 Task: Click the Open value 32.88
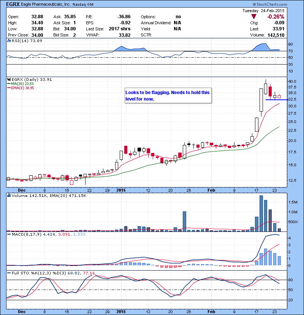tap(37, 17)
